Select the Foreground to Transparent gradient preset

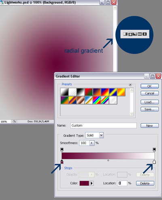72,92
